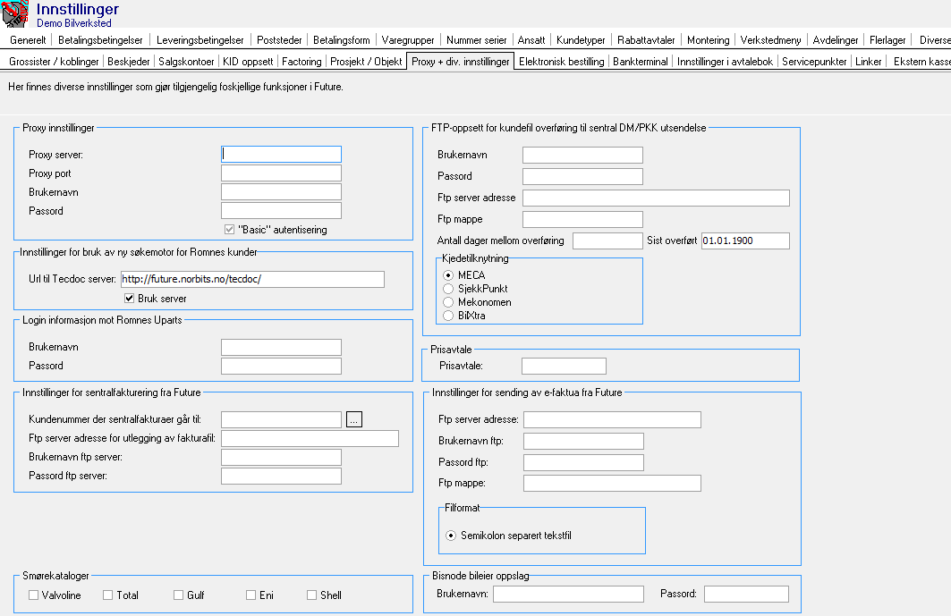Image resolution: width=951 pixels, height=616 pixels.
Task: Open customer lookup with the "..." button
Action: 353,418
